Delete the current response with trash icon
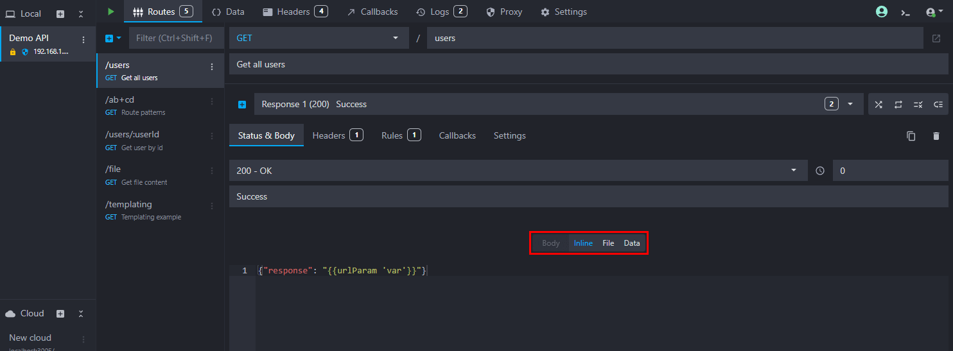The height and width of the screenshot is (351, 953). tap(936, 136)
